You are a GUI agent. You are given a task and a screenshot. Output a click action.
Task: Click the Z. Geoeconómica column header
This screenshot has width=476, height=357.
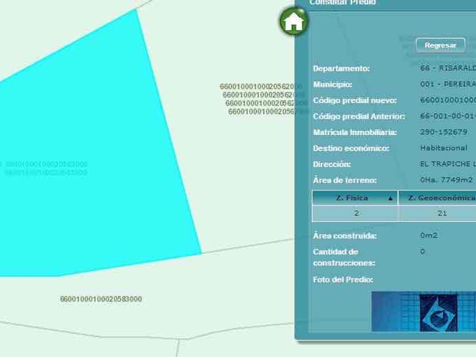[x=437, y=198]
